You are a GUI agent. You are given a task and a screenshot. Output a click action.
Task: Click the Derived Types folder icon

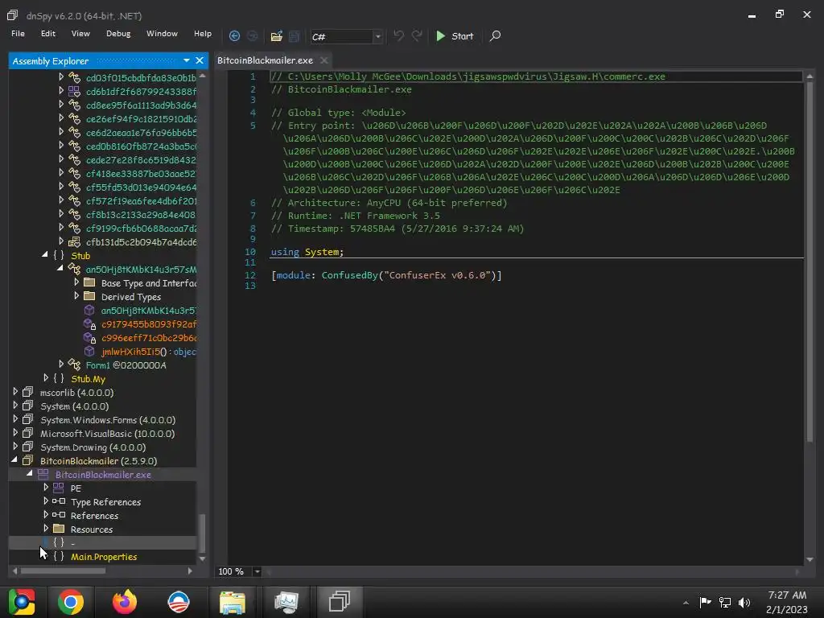(90, 296)
